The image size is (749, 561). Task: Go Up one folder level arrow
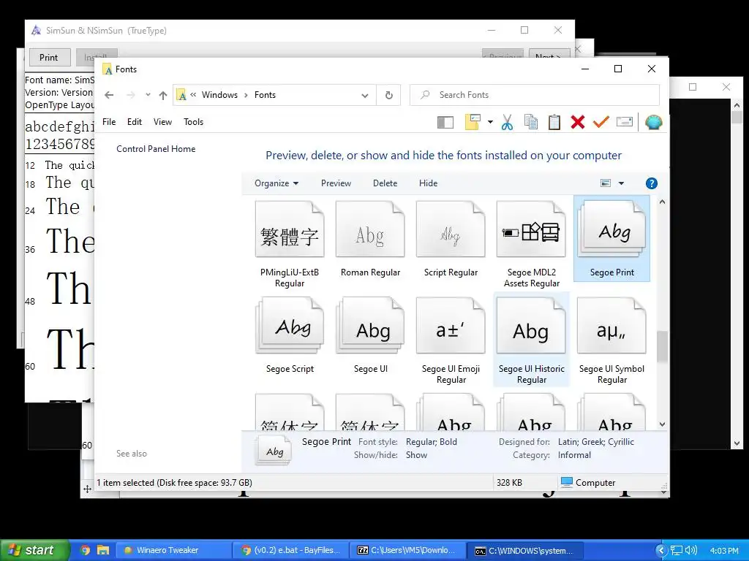(163, 95)
